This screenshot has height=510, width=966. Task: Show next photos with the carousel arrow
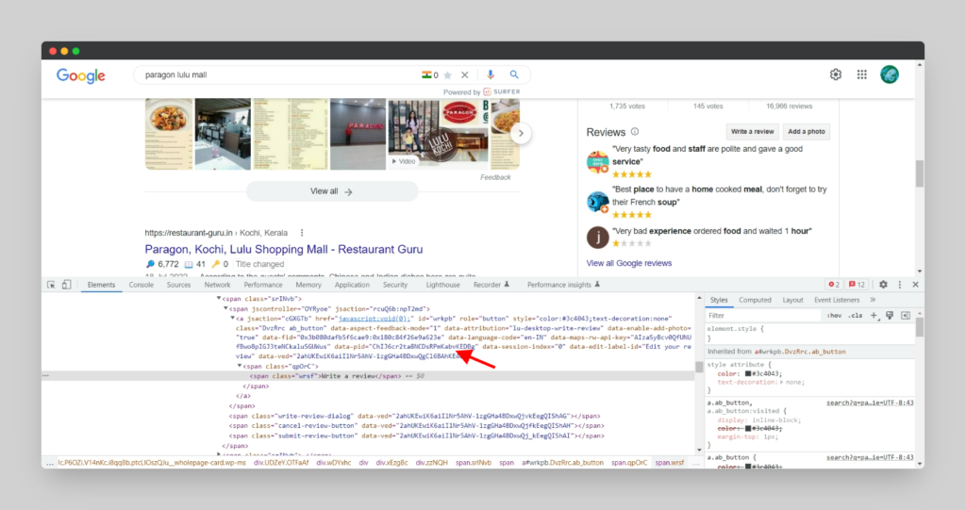click(x=521, y=133)
